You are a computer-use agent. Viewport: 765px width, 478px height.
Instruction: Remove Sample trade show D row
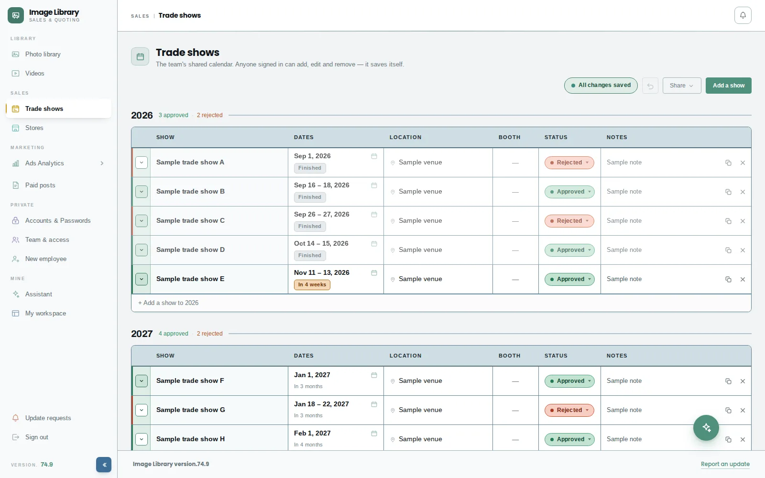743,250
